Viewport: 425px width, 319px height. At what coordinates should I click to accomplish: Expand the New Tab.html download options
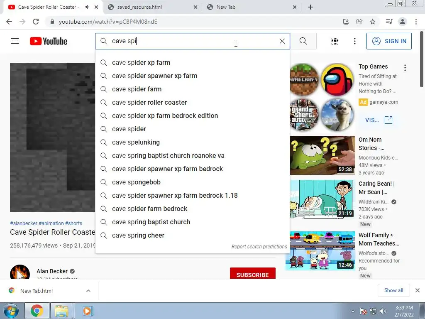[x=88, y=291]
